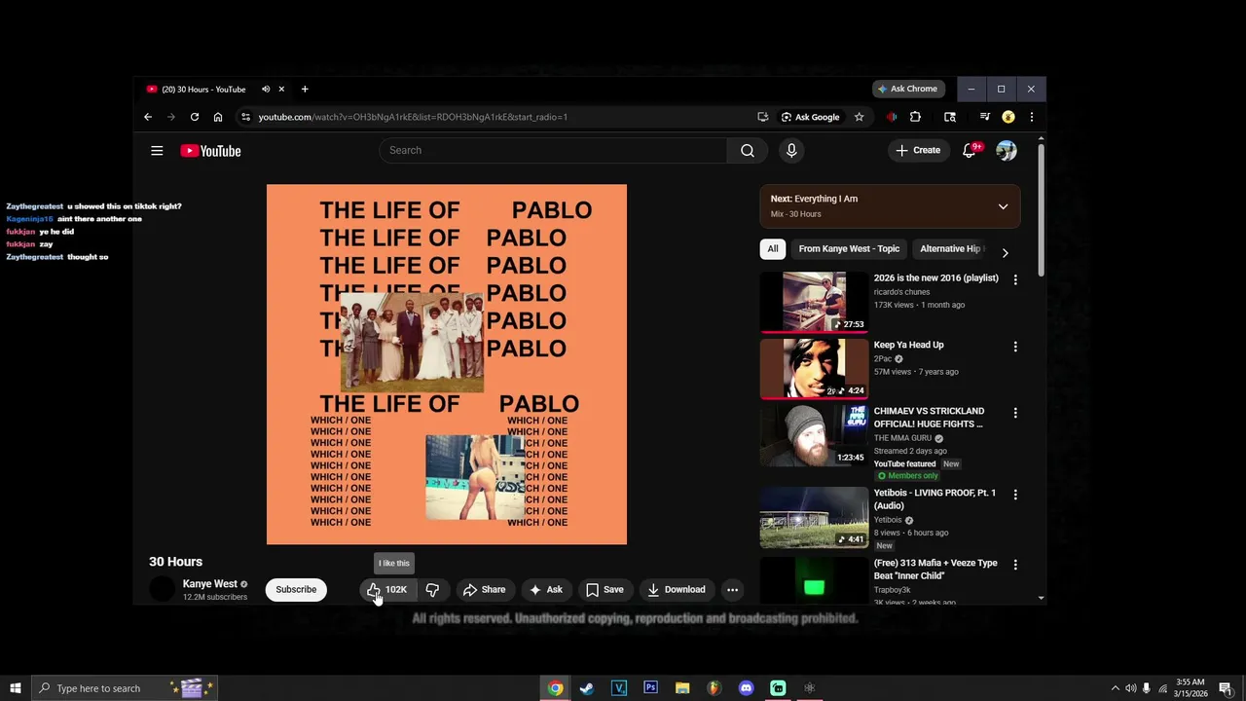This screenshot has height=701, width=1246.
Task: Open options for 313 Mafia Type Beat video
Action: 1015,565
